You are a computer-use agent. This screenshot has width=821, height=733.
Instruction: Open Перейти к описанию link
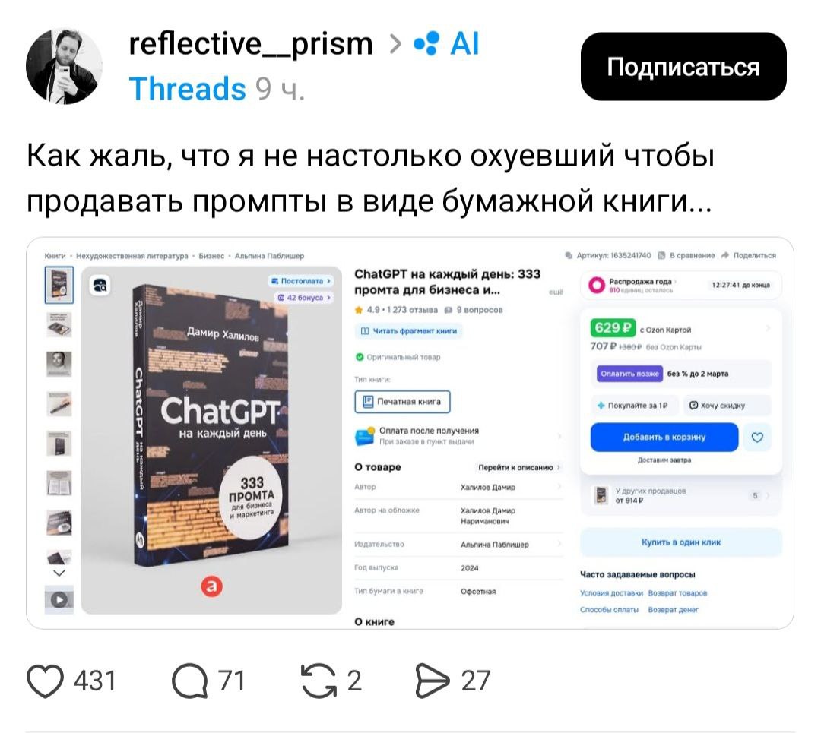(519, 467)
